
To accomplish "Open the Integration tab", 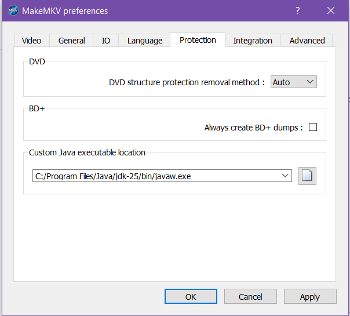I will pyautogui.click(x=253, y=41).
